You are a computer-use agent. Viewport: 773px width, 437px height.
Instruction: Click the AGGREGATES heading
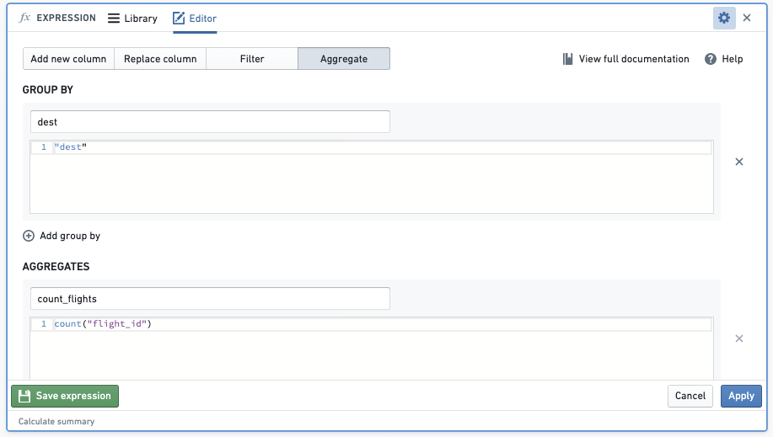pyautogui.click(x=56, y=267)
